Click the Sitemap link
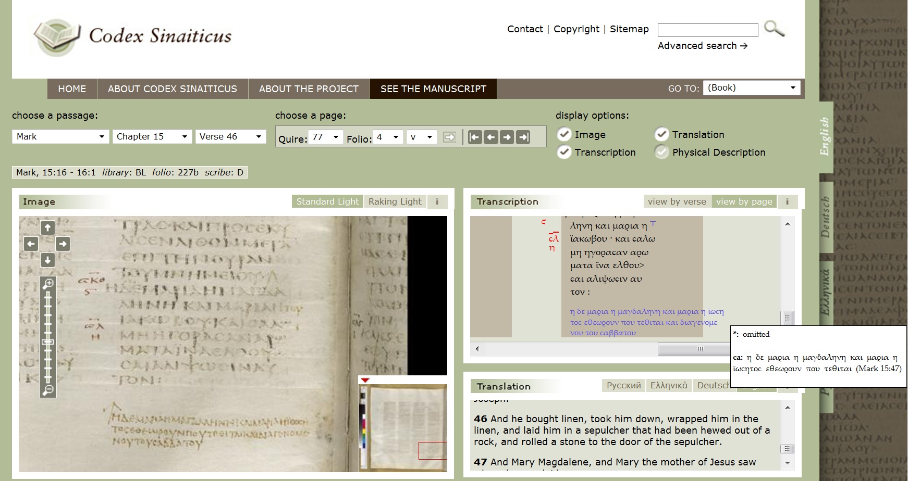This screenshot has height=481, width=908. 629,29
